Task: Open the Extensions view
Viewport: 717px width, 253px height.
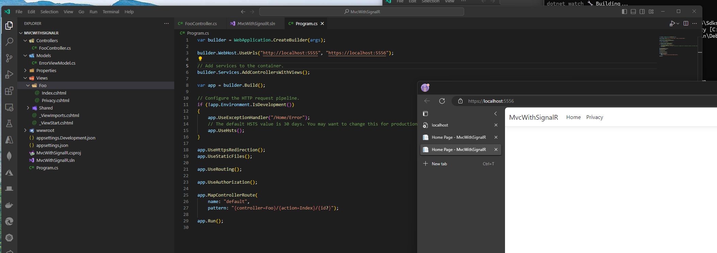Action: click(x=9, y=91)
